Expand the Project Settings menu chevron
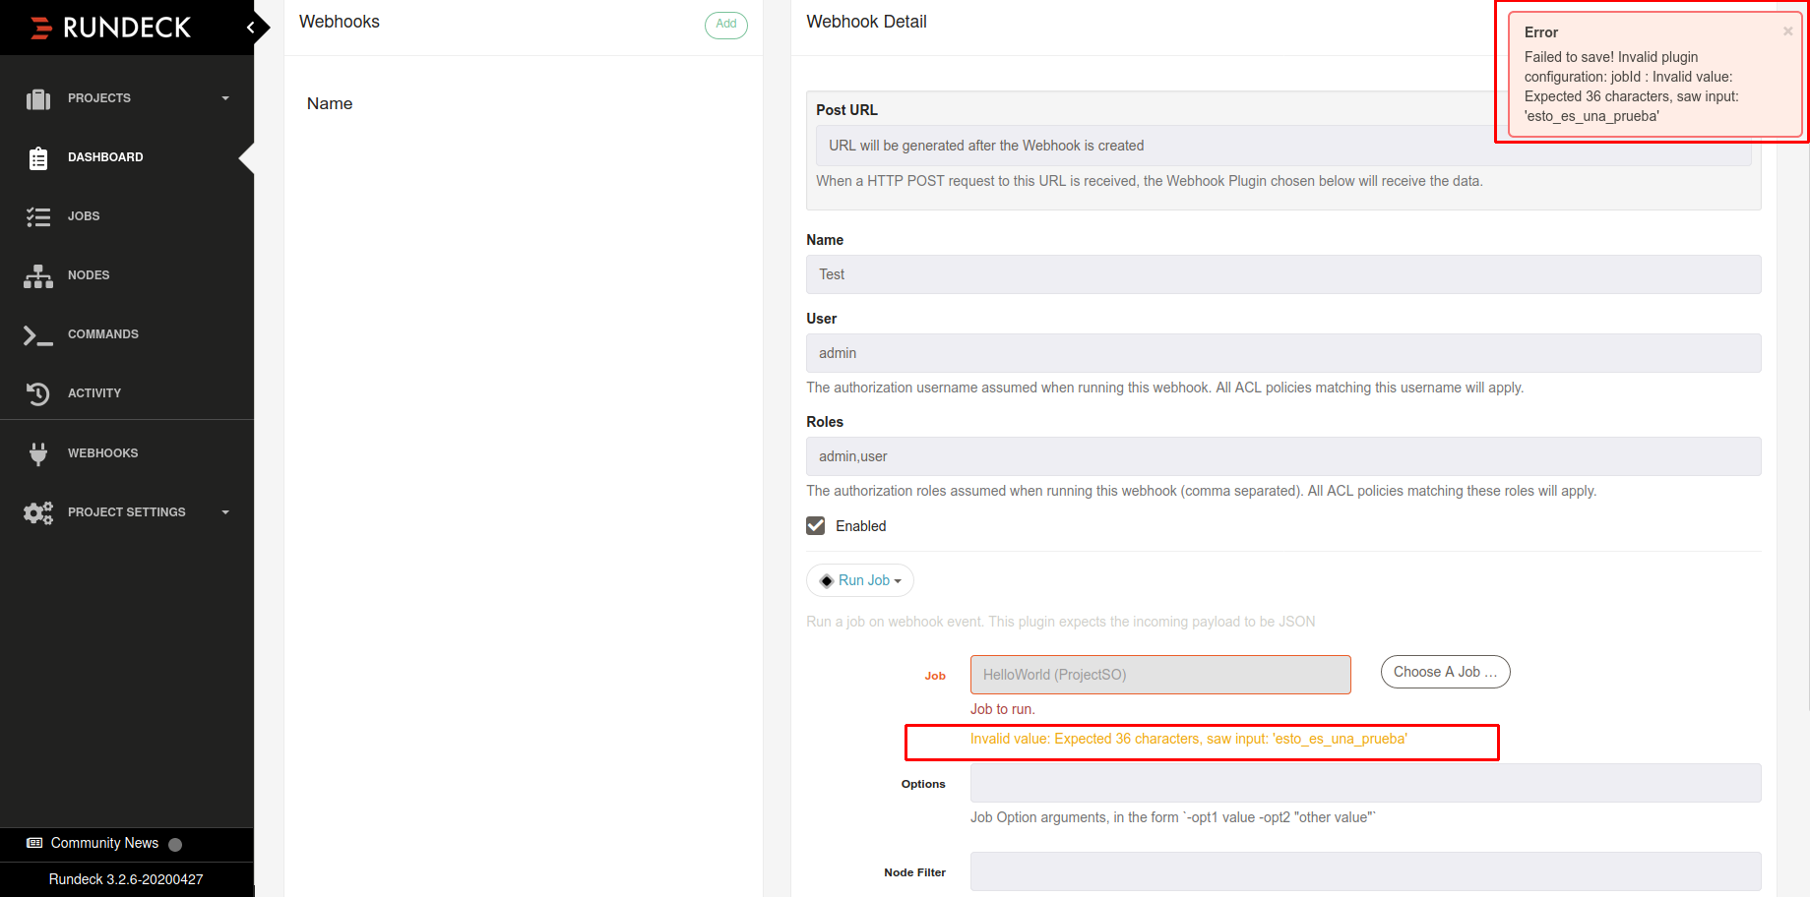Viewport: 1810px width, 897px height. pyautogui.click(x=225, y=511)
